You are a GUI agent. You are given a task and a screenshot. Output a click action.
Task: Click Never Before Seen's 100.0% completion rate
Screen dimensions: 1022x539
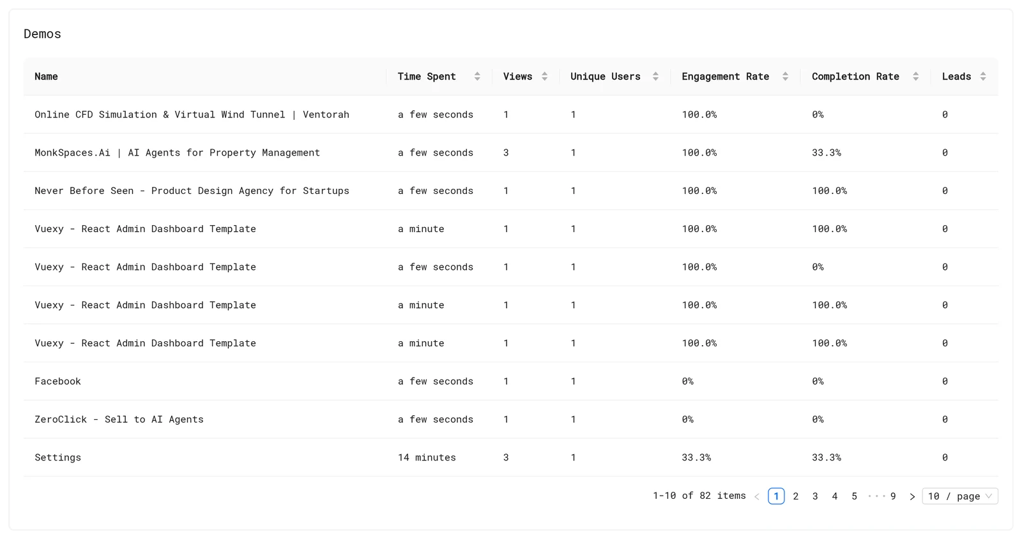coord(829,191)
